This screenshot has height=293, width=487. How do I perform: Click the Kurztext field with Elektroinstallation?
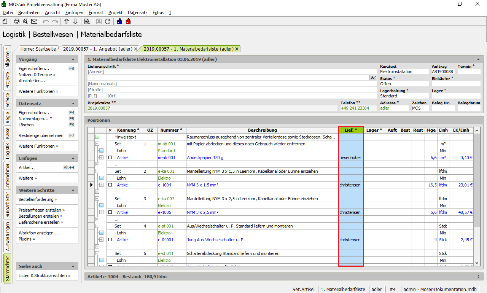tap(404, 72)
